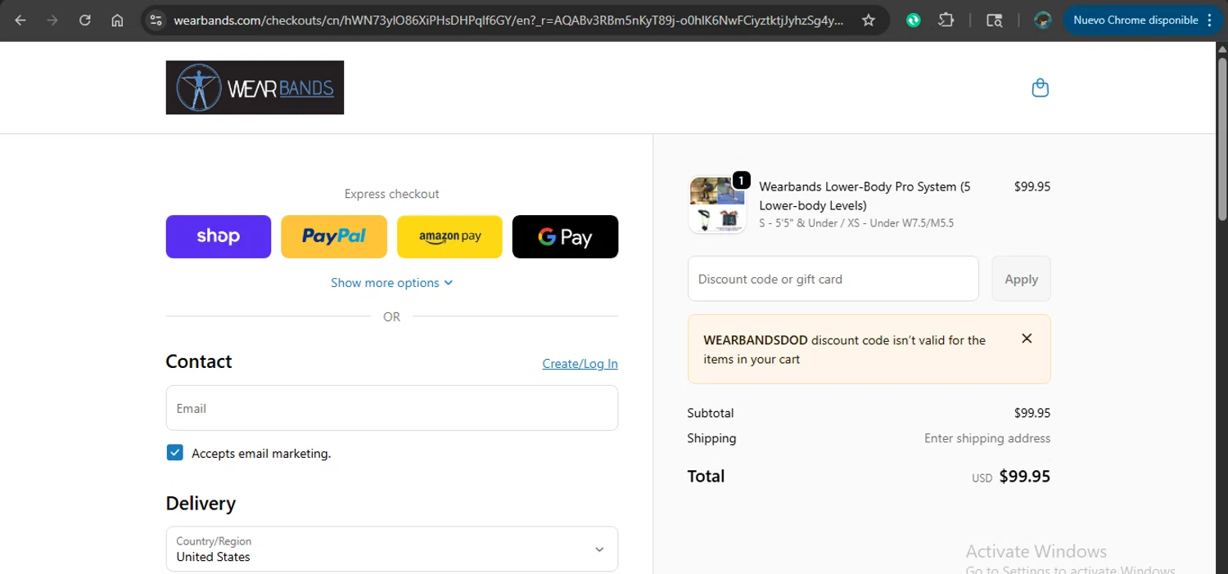Bookmark this page with the star icon
The image size is (1228, 574).
click(x=869, y=20)
